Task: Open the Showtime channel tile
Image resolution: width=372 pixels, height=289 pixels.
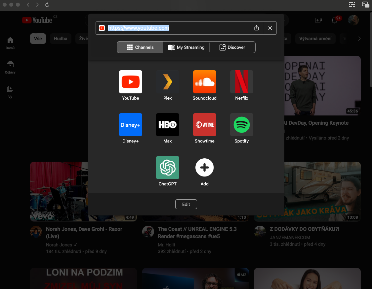Action: [x=204, y=125]
